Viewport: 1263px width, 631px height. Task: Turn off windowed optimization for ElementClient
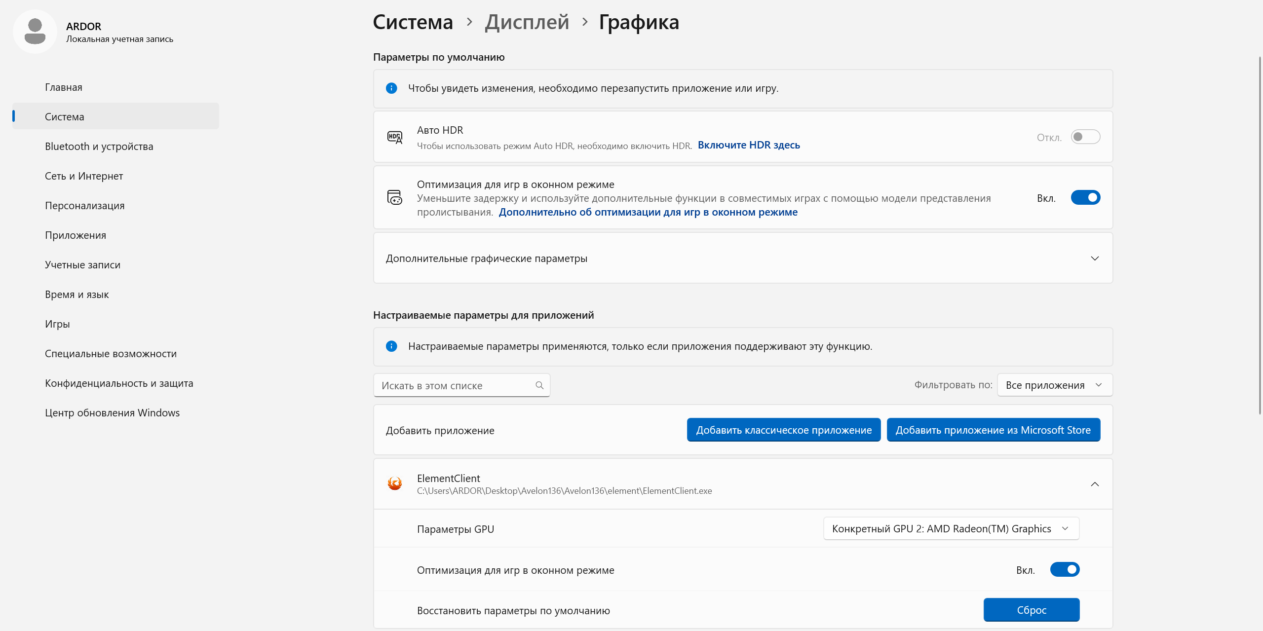tap(1064, 569)
